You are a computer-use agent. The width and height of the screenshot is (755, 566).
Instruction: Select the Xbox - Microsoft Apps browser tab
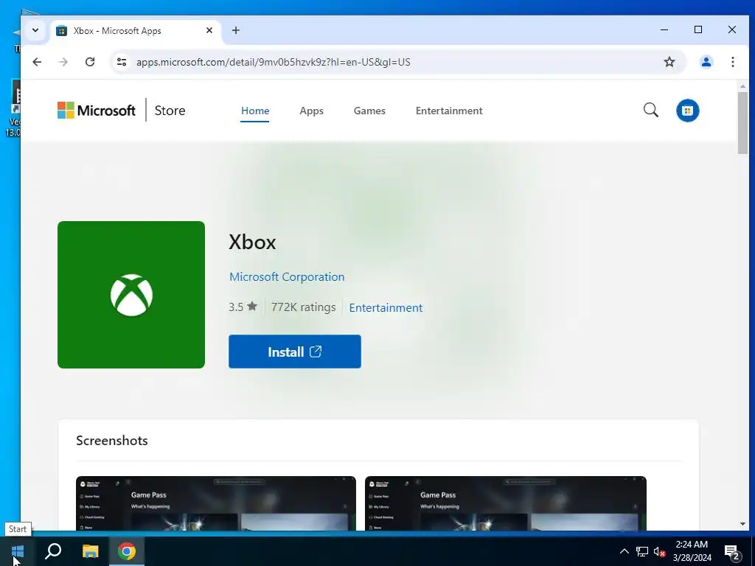coord(135,31)
